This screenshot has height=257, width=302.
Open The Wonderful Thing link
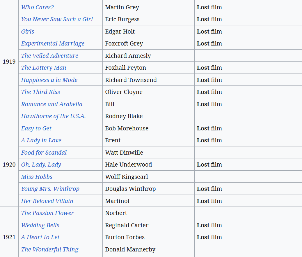[50, 249]
